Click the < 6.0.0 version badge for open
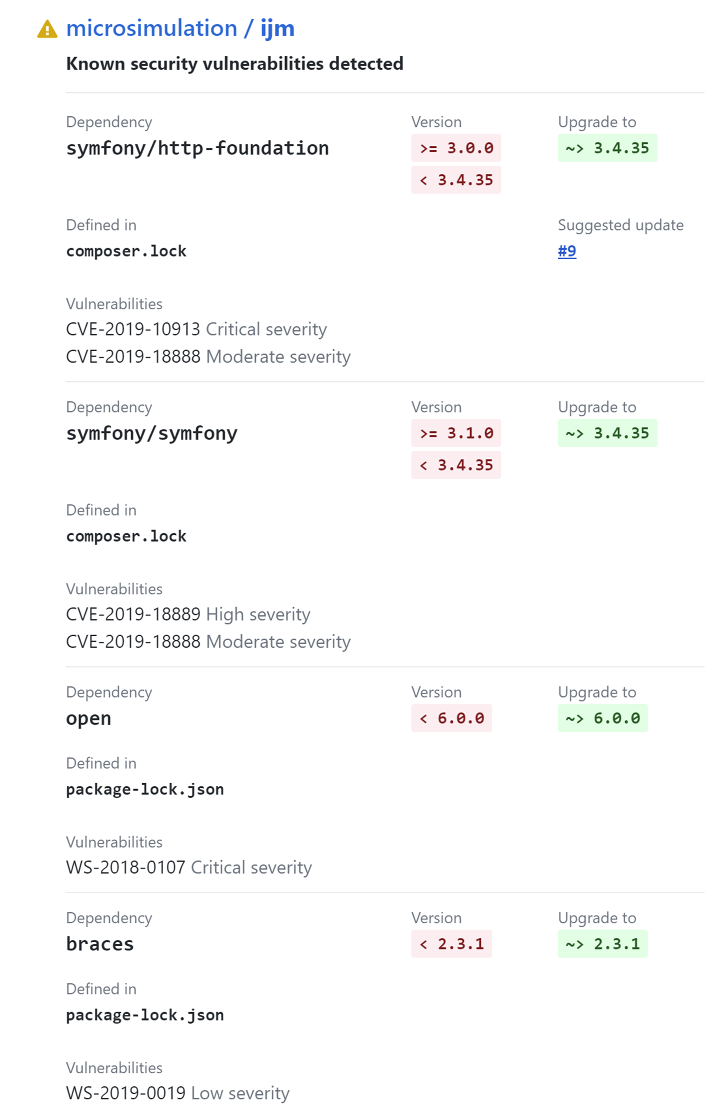715x1113 pixels. (451, 718)
